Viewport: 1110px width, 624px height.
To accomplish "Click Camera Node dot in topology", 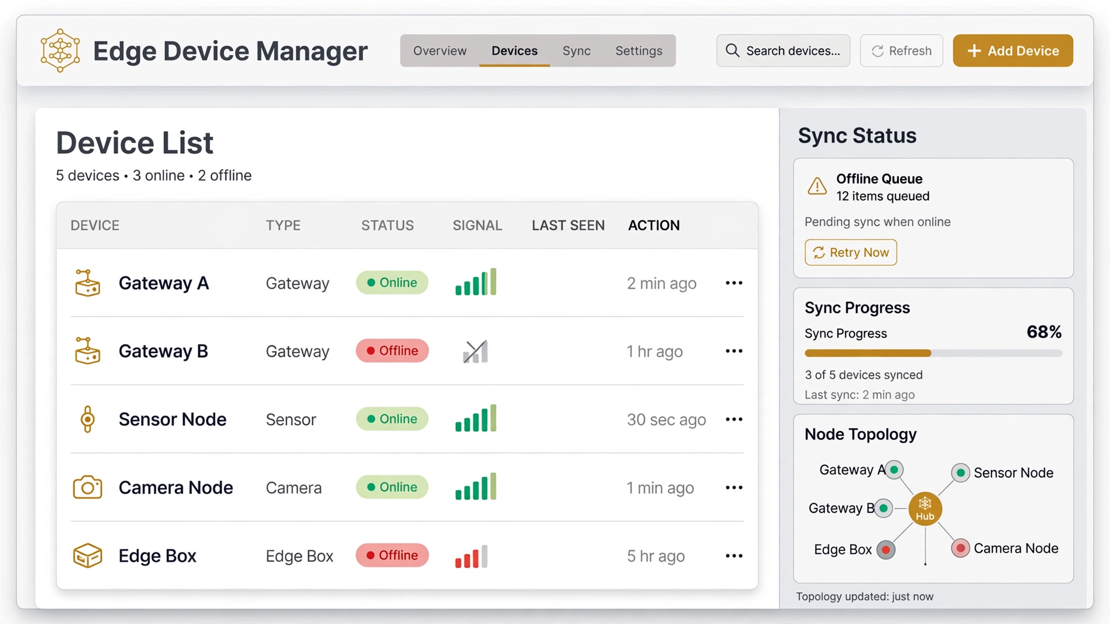I will click(960, 548).
